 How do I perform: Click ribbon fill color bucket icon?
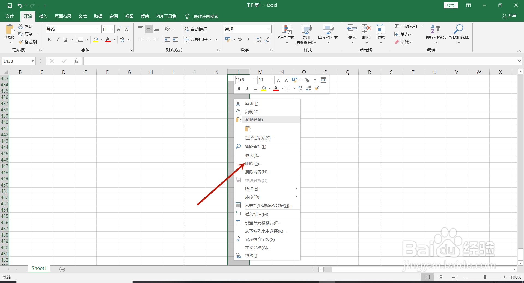point(96,39)
